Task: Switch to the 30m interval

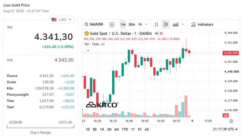Action: coord(131,25)
